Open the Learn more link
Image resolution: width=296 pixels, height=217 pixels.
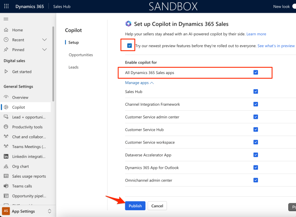(256, 34)
